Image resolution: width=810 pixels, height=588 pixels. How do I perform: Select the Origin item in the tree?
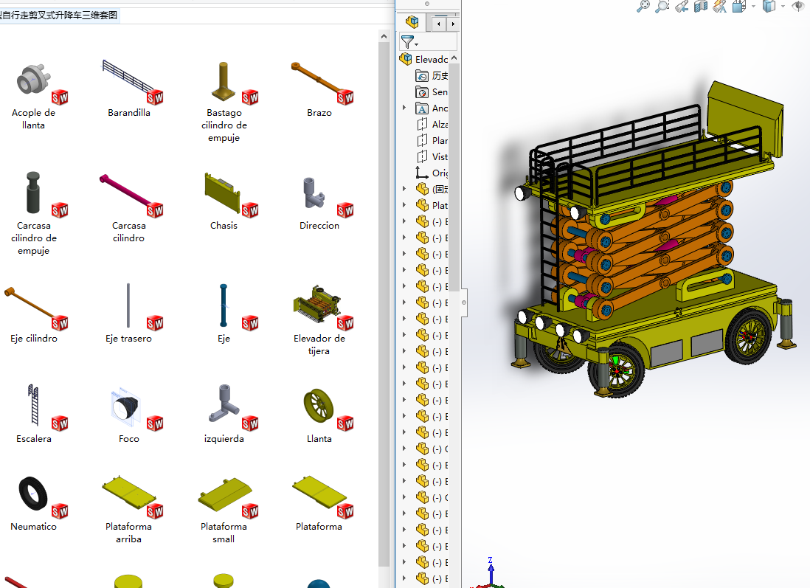click(432, 173)
